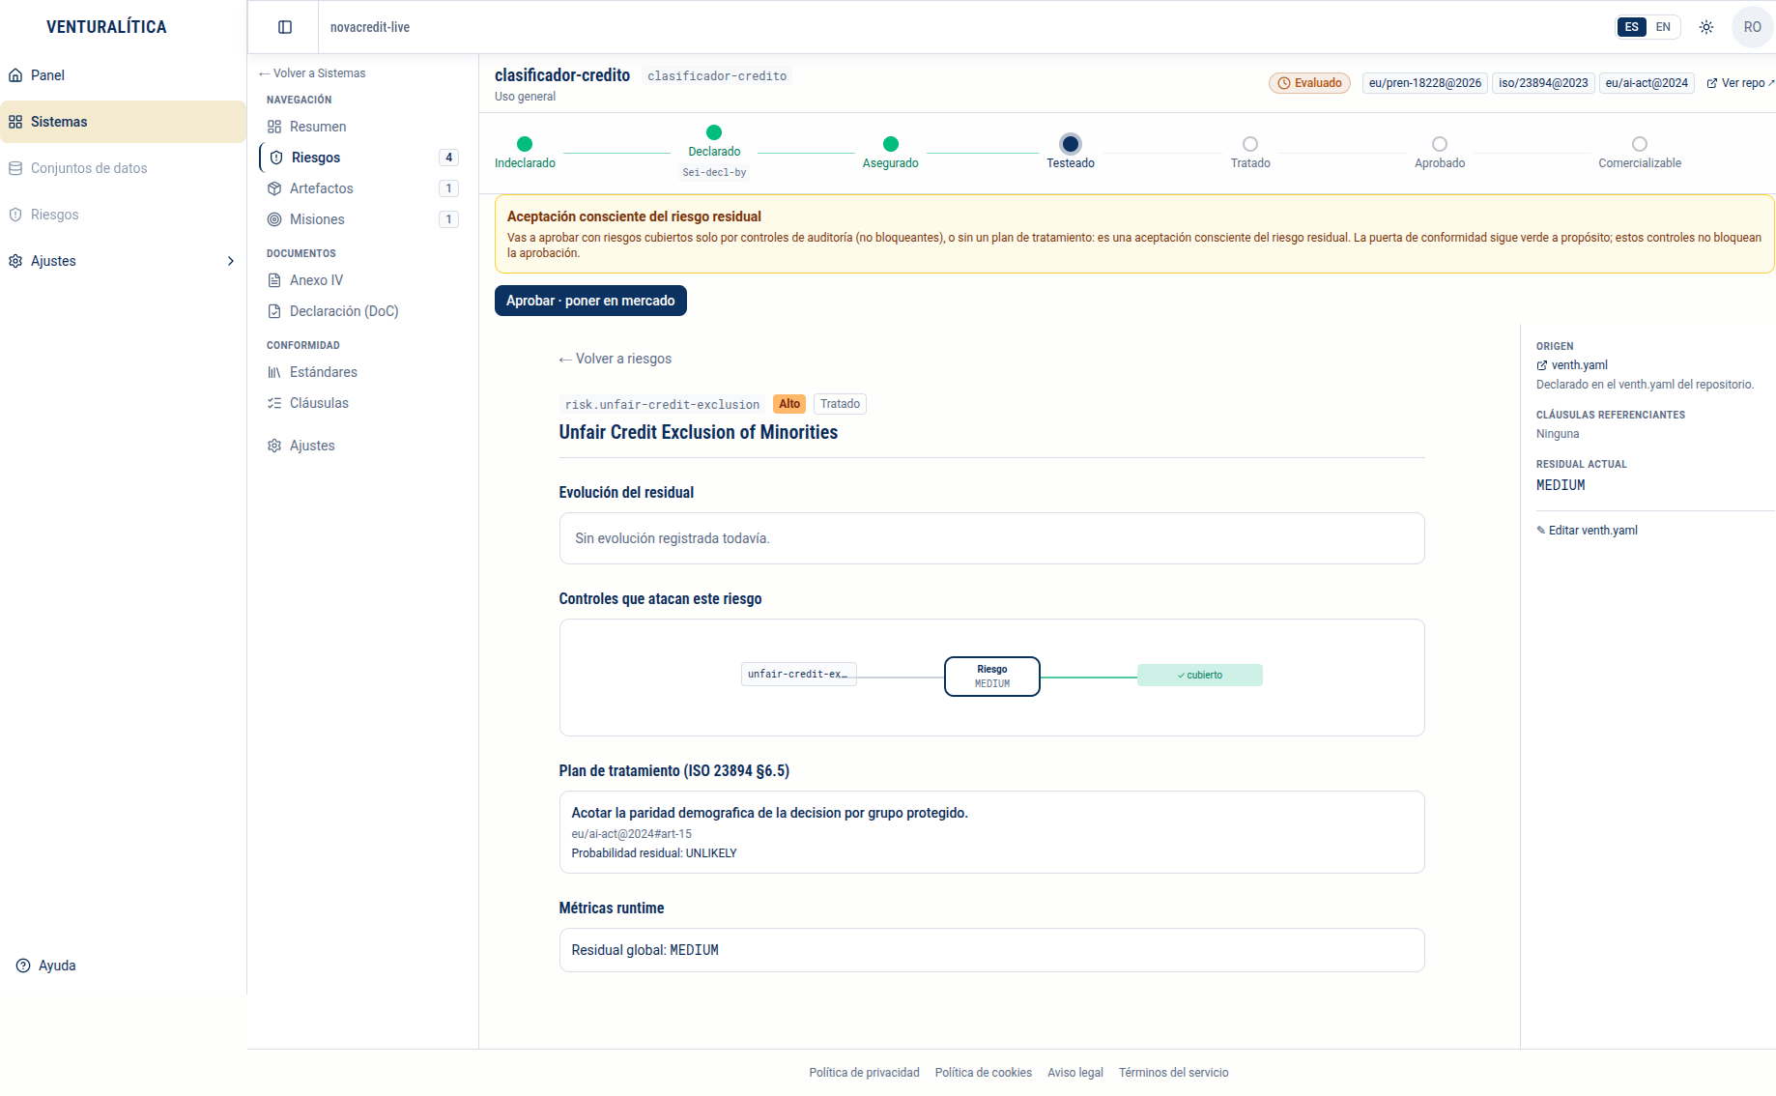
Task: Click VENTURALÍTICA logo text
Action: click(106, 27)
